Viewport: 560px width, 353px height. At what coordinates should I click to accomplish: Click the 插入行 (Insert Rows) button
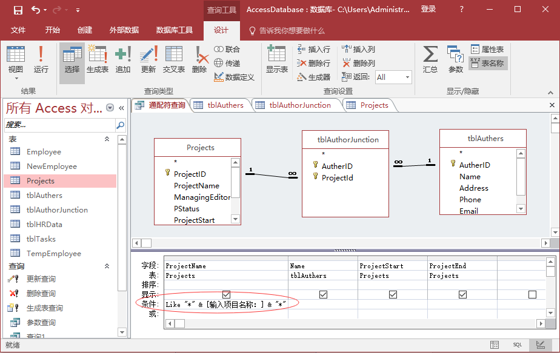[x=313, y=50]
